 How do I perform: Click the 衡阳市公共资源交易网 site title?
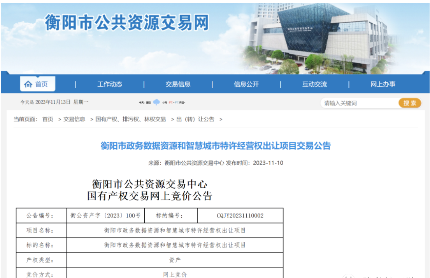(x=127, y=23)
